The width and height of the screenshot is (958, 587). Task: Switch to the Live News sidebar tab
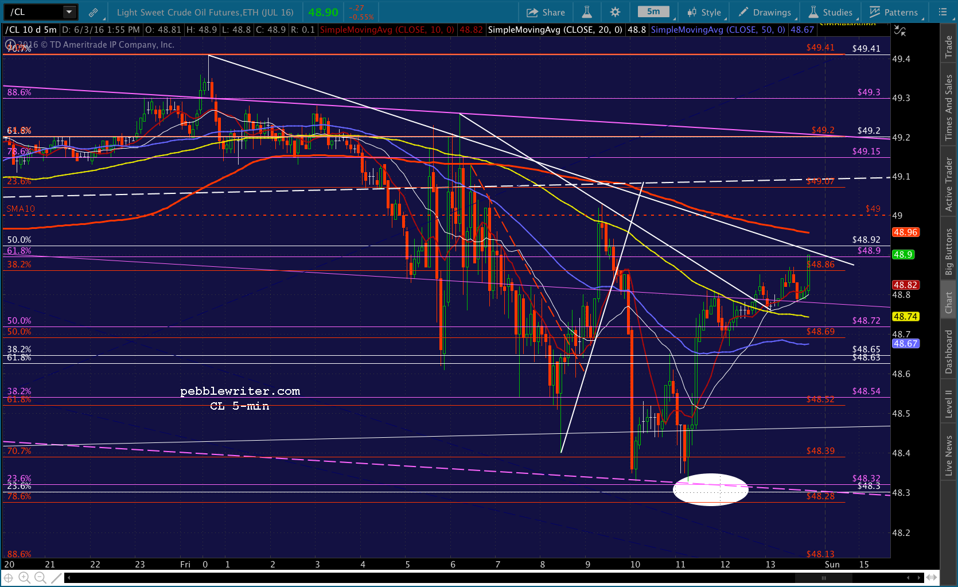(x=949, y=456)
